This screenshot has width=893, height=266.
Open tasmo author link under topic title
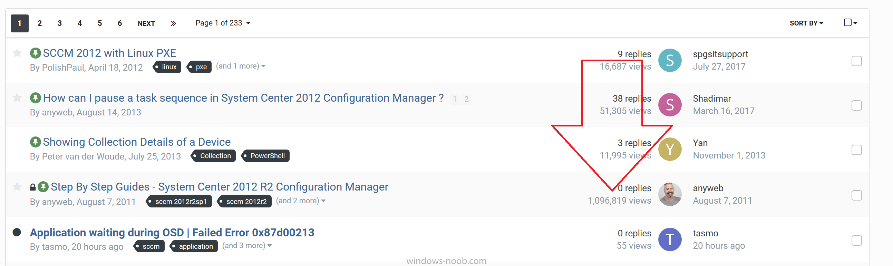[x=55, y=247]
